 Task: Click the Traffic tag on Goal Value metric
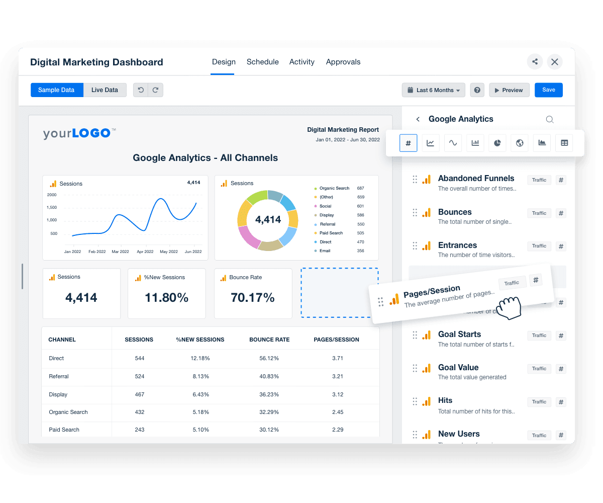(539, 369)
